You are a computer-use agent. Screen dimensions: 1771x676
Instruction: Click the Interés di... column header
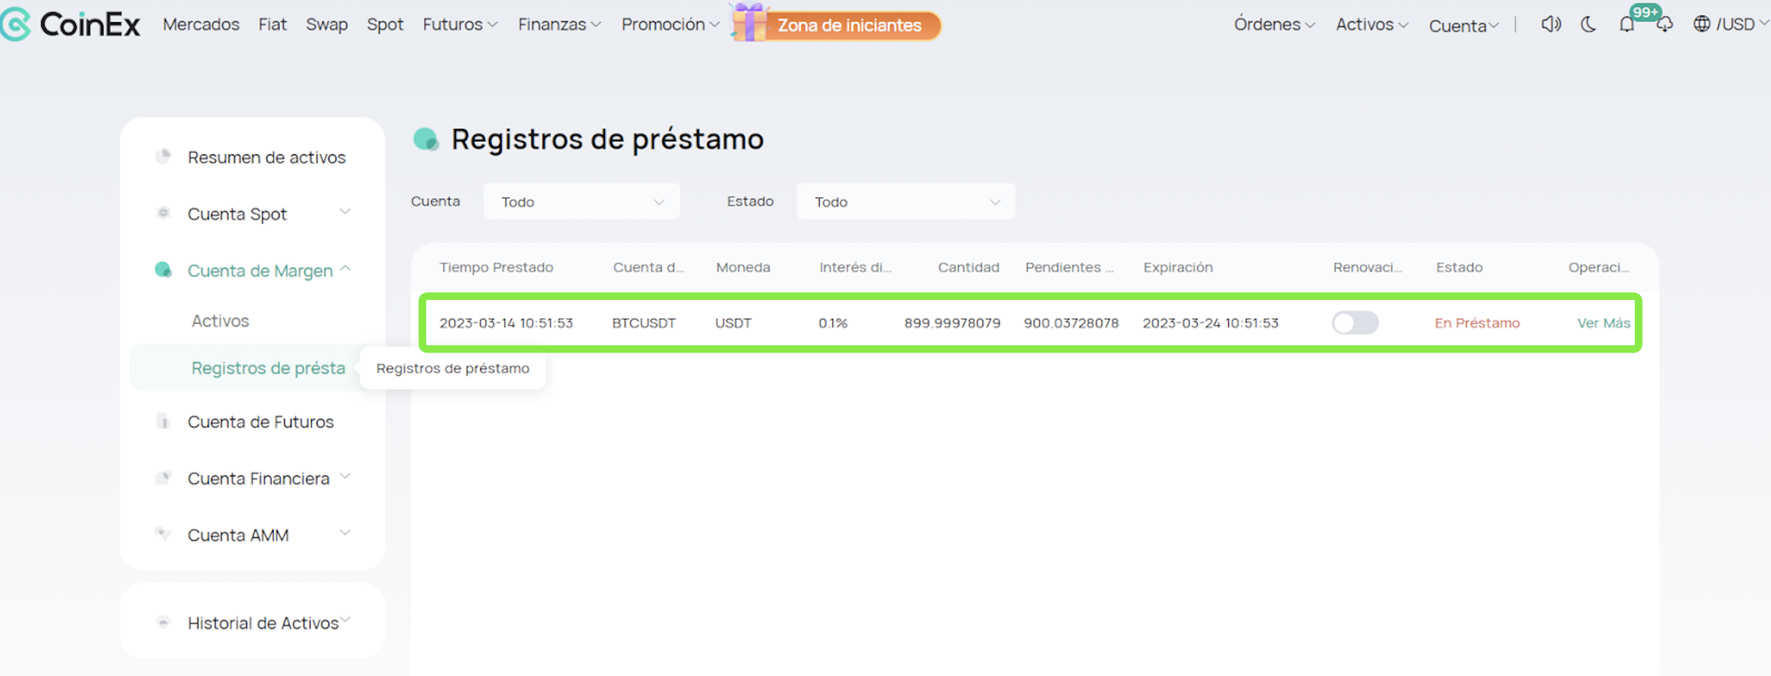pyautogui.click(x=854, y=267)
